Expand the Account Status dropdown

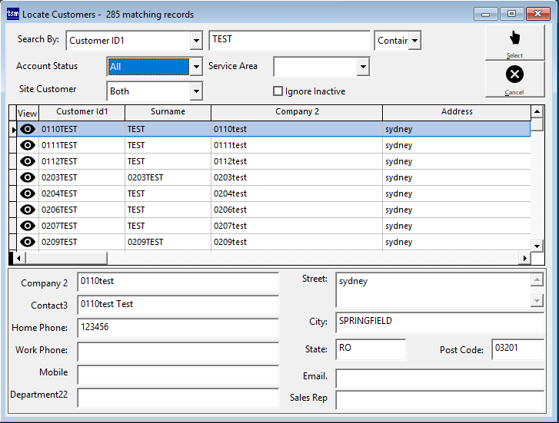pos(196,67)
